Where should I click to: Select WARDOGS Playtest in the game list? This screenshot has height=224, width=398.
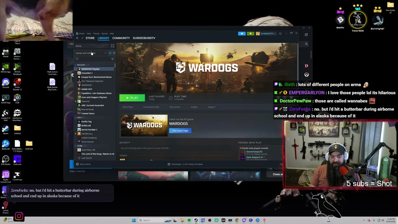[95, 69]
